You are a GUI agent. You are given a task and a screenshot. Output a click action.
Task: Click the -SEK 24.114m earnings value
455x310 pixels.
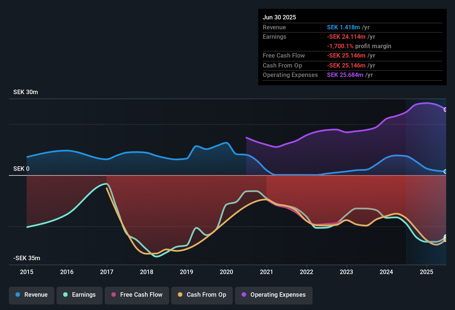coord(346,37)
